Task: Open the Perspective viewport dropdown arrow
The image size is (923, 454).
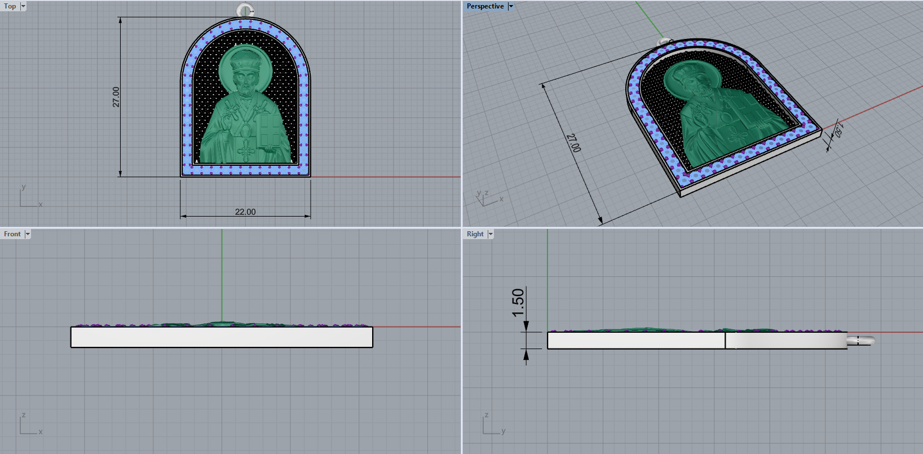Action: pyautogui.click(x=511, y=6)
